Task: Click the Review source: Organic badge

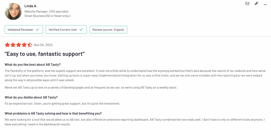Action: click(108, 30)
